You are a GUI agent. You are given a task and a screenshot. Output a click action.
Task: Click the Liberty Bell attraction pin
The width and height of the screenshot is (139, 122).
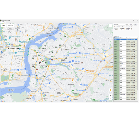click(20, 49)
